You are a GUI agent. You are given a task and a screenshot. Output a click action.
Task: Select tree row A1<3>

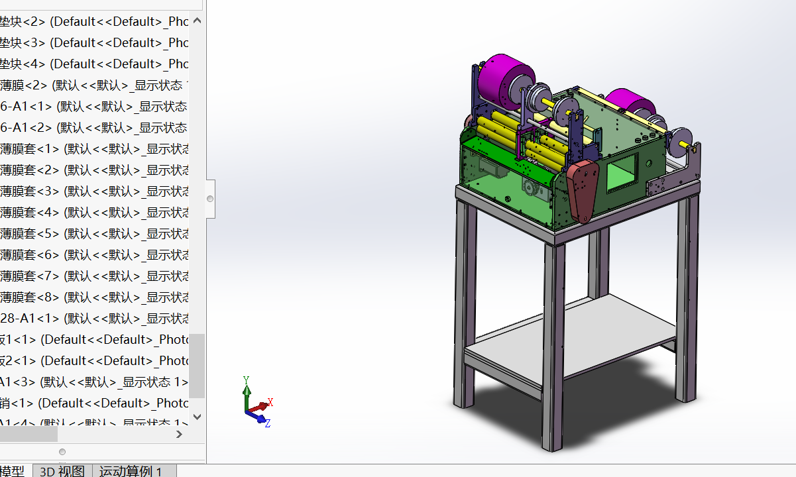pos(94,382)
